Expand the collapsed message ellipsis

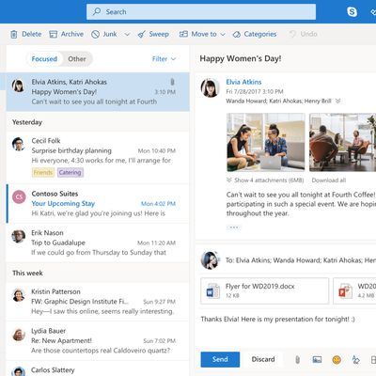coord(234,227)
